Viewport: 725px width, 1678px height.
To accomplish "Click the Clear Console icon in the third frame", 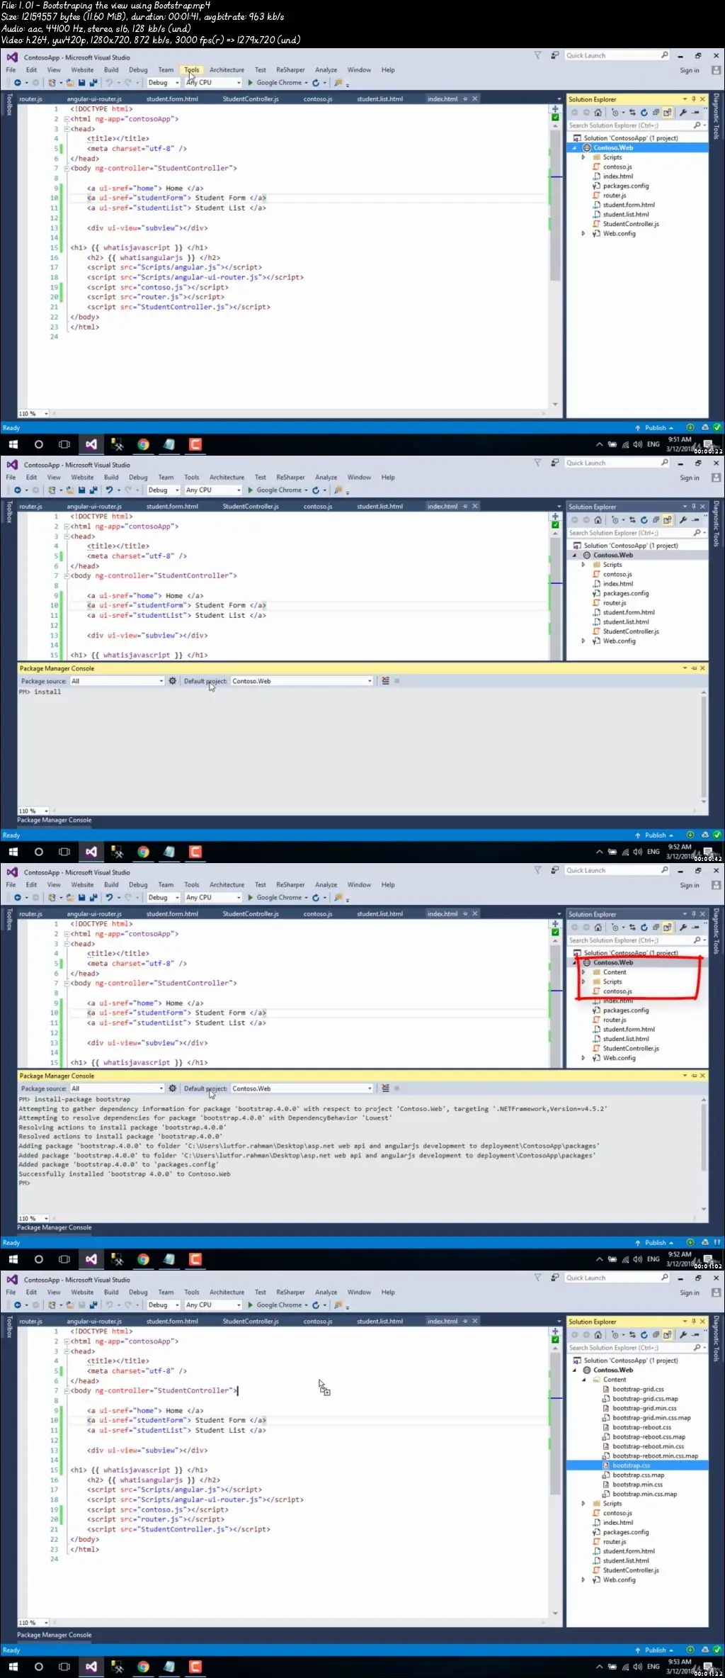I will 386,1088.
